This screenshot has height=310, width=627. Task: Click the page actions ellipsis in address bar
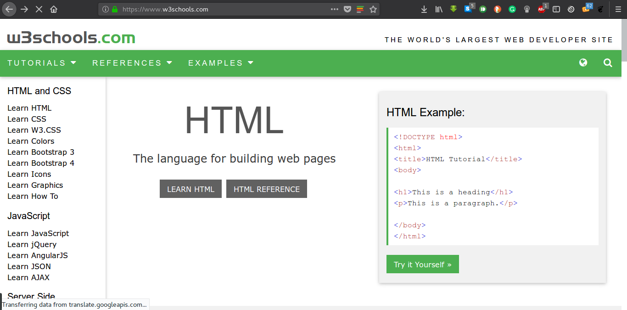click(x=334, y=9)
